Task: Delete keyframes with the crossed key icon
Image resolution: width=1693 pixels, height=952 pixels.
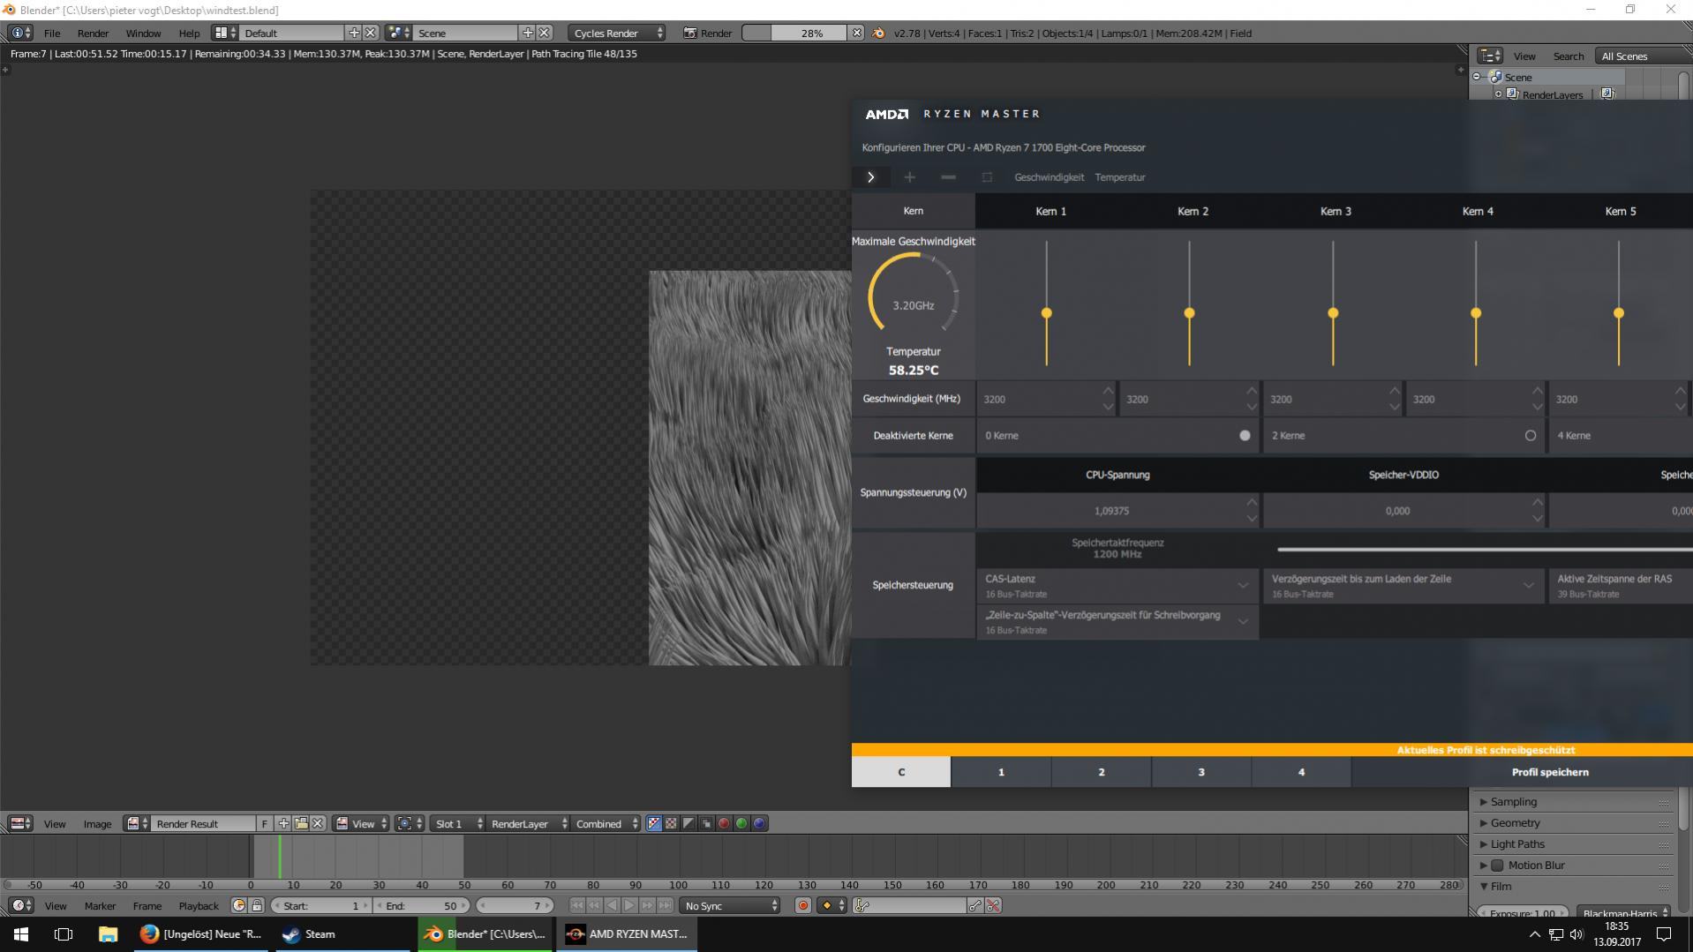Action: coord(993,905)
